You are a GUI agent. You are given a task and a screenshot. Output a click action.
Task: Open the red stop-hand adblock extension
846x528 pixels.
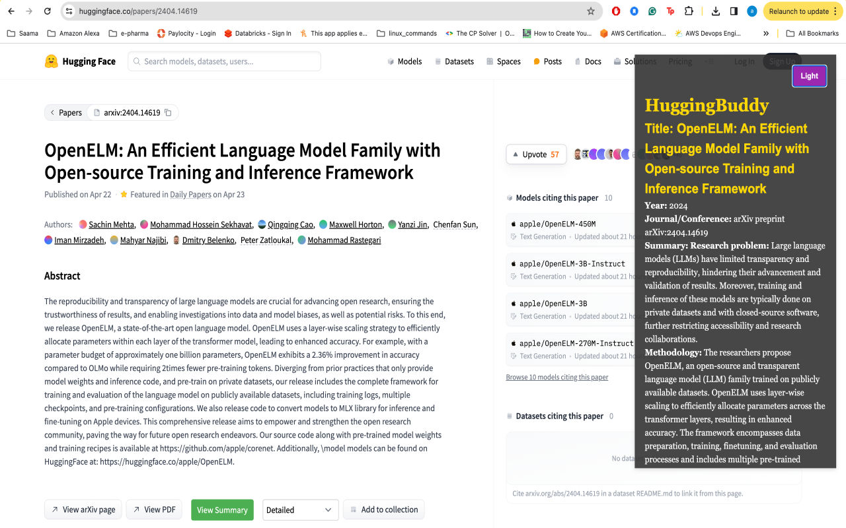tap(616, 11)
